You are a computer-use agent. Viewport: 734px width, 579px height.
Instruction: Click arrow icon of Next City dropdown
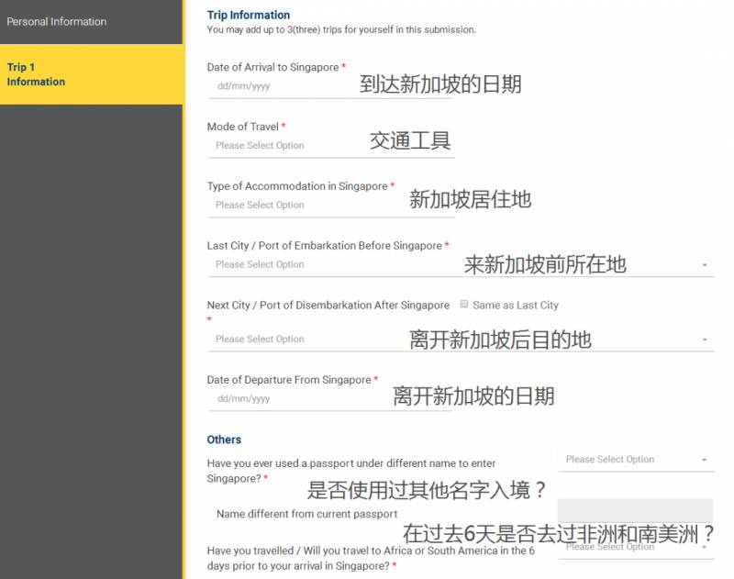704,340
